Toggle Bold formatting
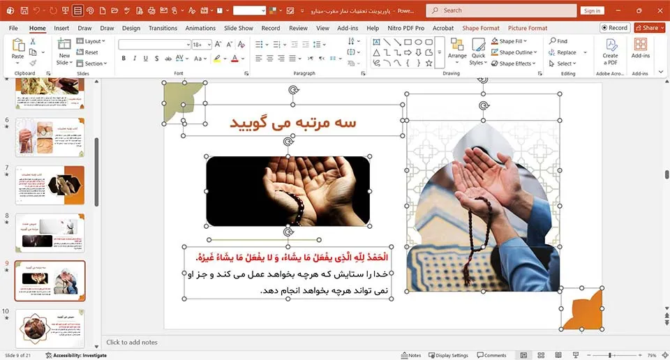This screenshot has height=360, width=670. (124, 59)
